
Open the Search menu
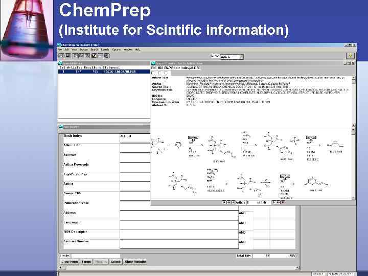[95, 50]
